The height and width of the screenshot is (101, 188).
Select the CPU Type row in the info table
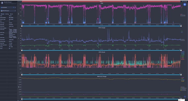[x=9, y=23]
